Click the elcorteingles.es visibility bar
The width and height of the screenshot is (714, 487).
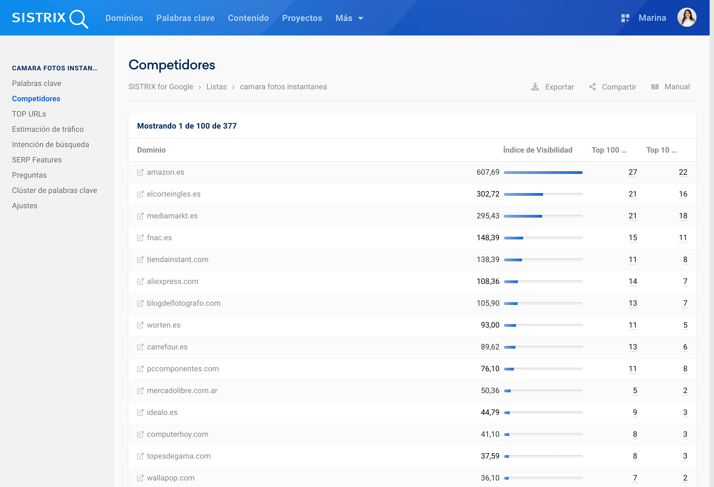click(543, 194)
